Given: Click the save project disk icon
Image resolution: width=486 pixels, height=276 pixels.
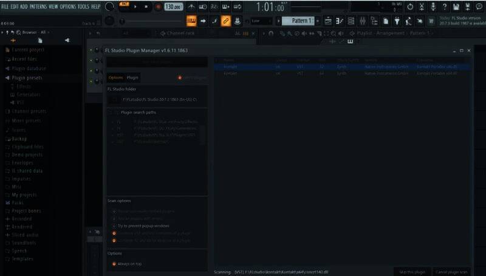Looking at the screenshot, I should tap(456, 7).
